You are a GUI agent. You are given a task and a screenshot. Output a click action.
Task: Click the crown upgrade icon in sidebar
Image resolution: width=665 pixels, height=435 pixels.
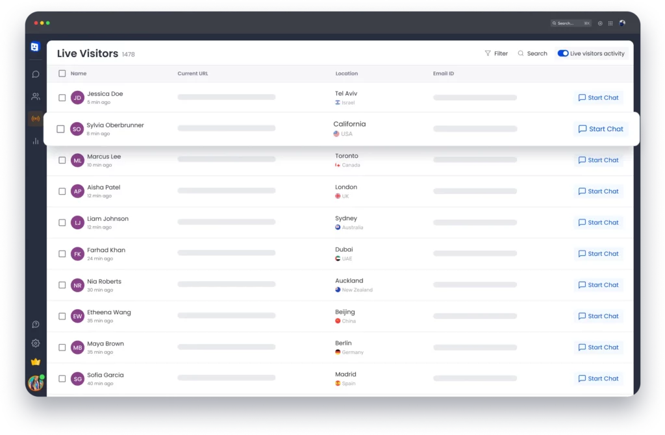[x=36, y=362]
